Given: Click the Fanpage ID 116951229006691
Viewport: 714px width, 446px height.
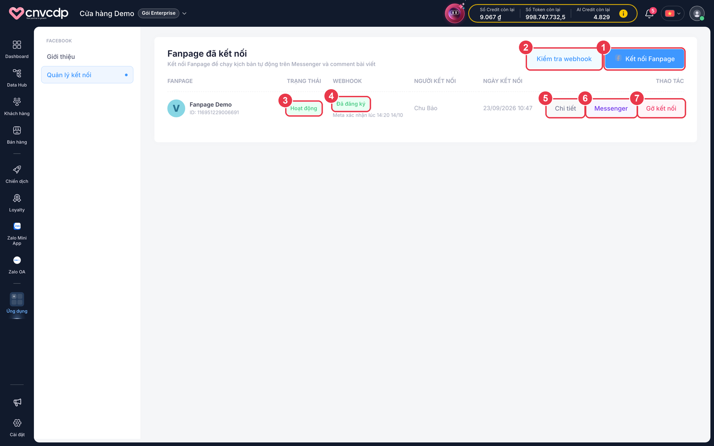Looking at the screenshot, I should coord(214,112).
